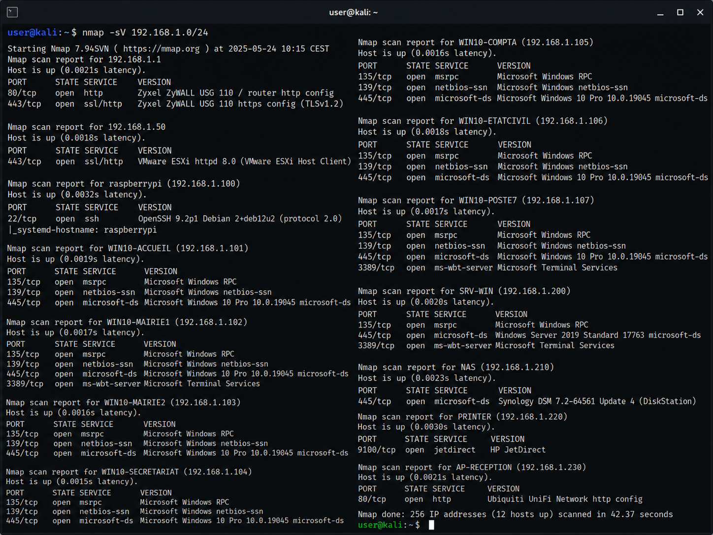This screenshot has width=713, height=535.
Task: Click the WIN10-COMPTA (192.168.1.105) report line
Action: (476, 42)
